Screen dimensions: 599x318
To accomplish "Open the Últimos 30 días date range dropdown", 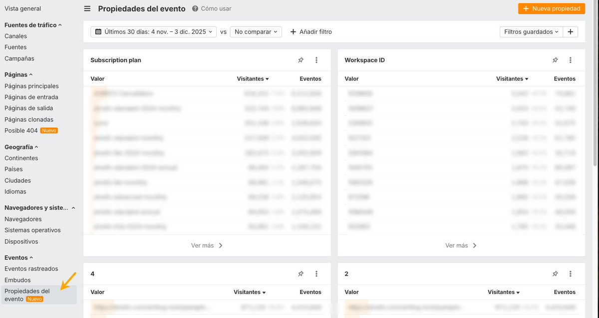I will coord(154,31).
